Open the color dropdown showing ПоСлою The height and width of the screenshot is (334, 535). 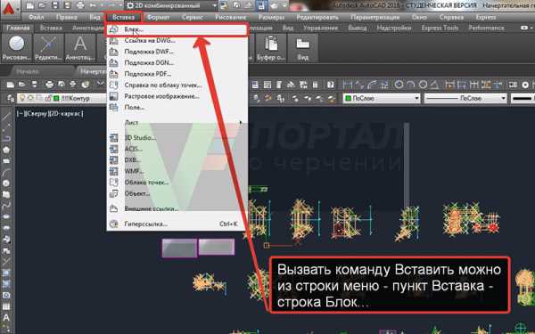click(382, 98)
